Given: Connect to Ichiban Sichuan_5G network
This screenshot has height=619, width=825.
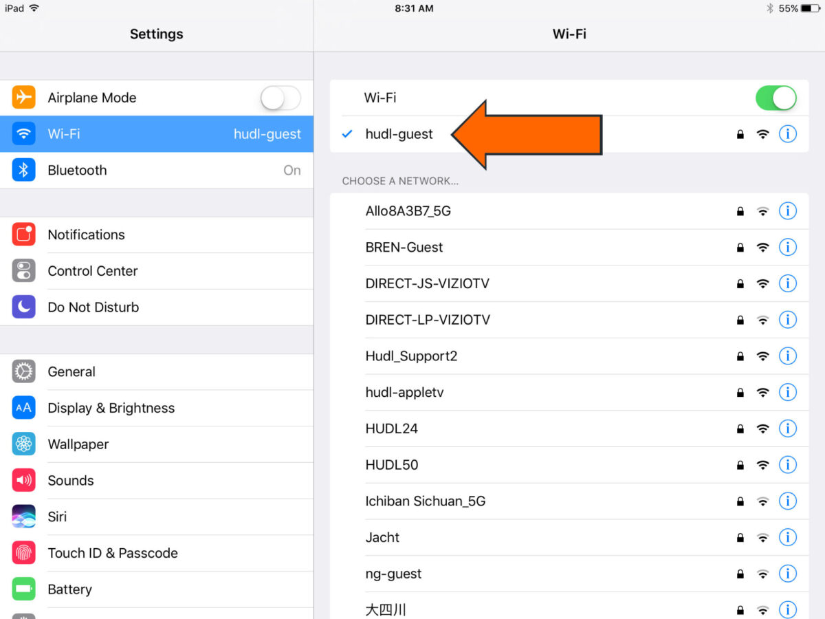Looking at the screenshot, I should point(425,501).
